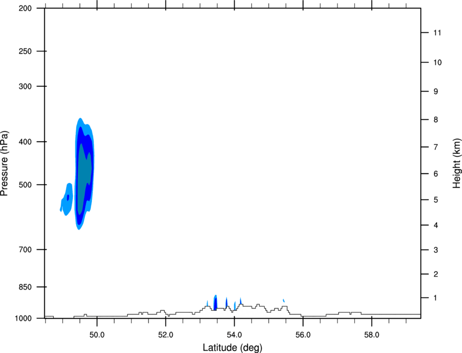Pick the 8 km height label
462x353 pixels.
[436, 119]
